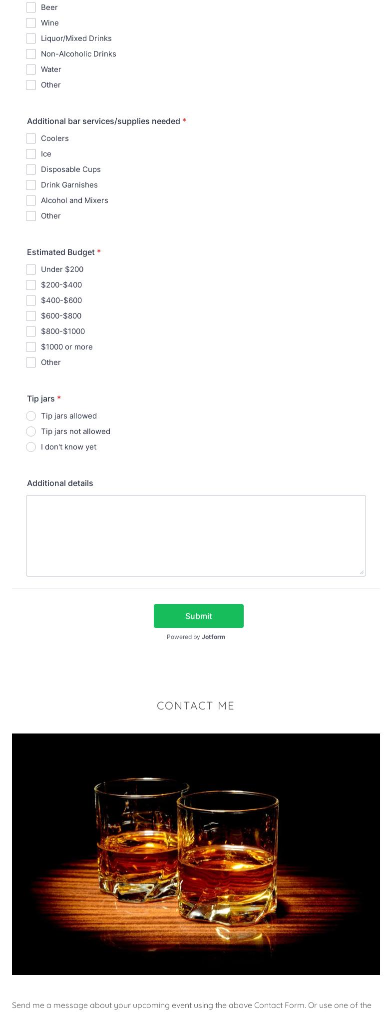The height and width of the screenshot is (1014, 392).
Task: Check the Water checkbox
Action: pos(31,69)
